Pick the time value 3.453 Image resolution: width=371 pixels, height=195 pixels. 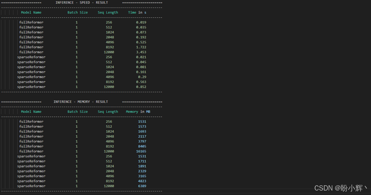[x=141, y=52]
